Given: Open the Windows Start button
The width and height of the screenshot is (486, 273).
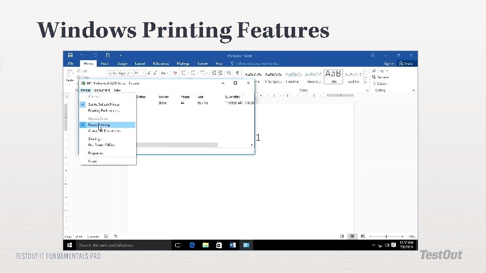Looking at the screenshot, I should pos(70,245).
